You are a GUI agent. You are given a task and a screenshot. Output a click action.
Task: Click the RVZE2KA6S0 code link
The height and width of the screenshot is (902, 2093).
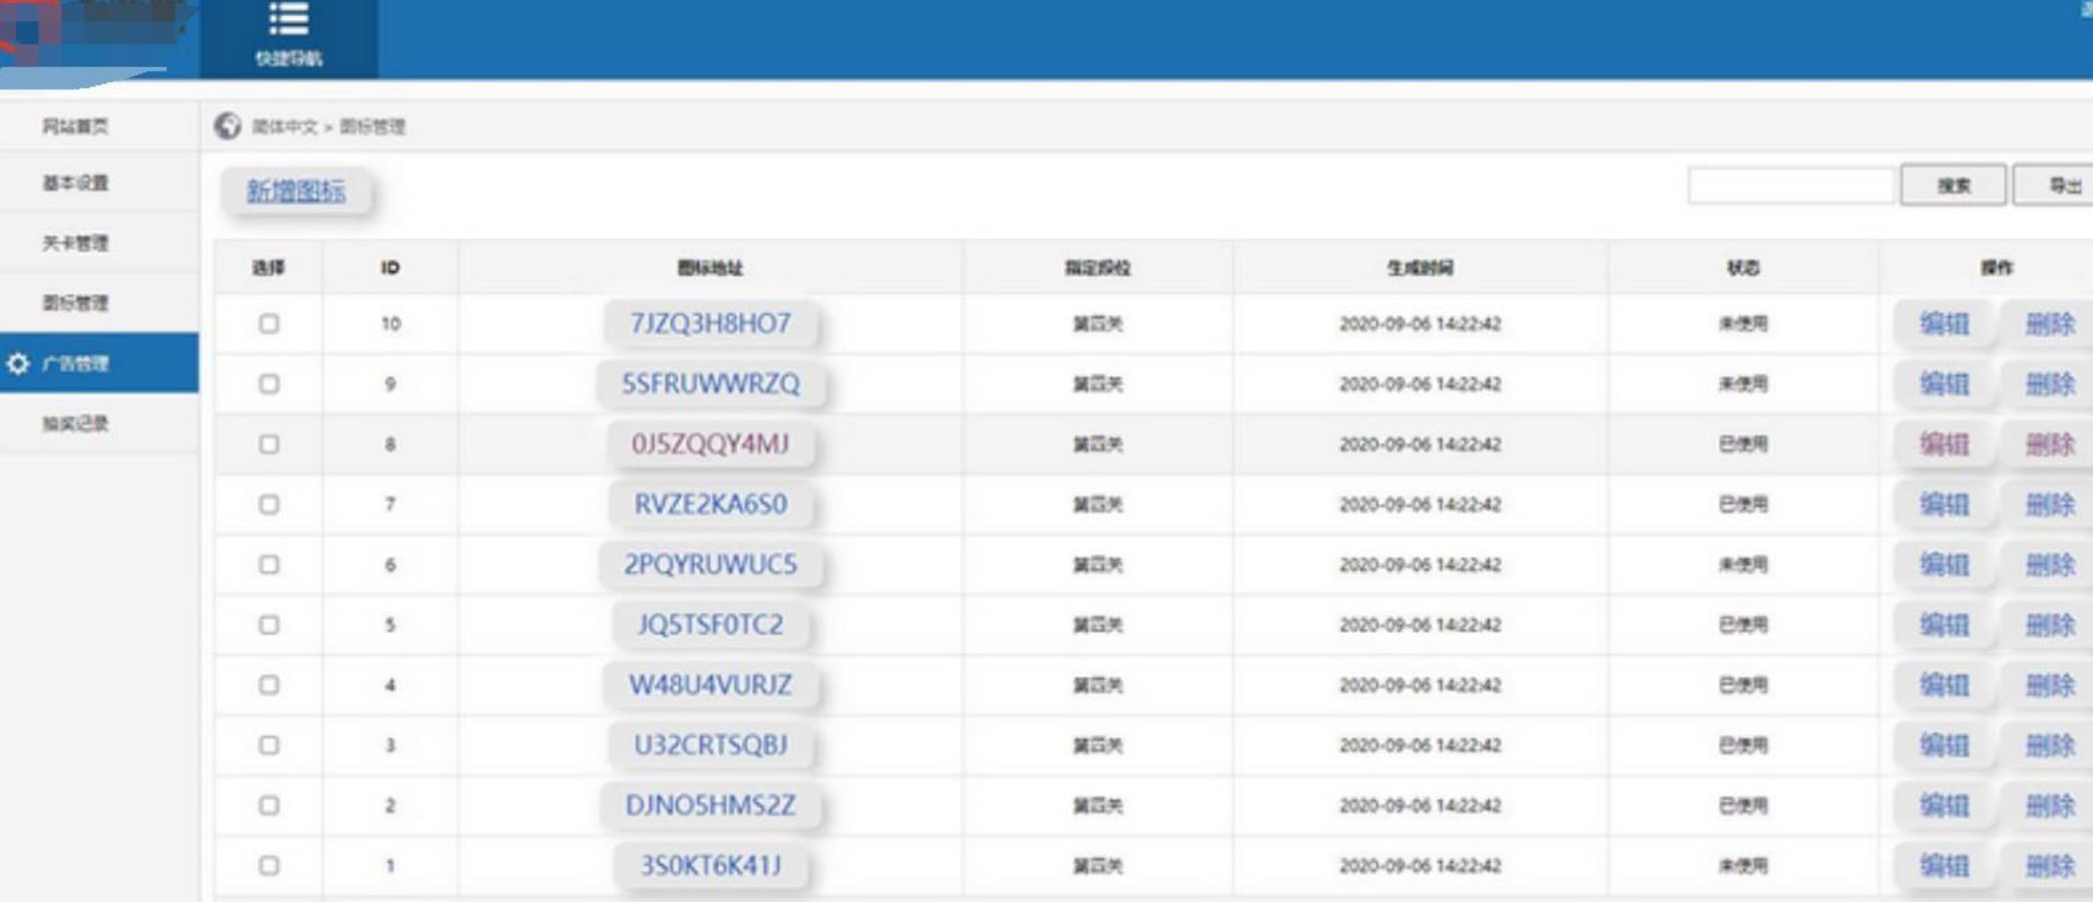[x=711, y=504]
